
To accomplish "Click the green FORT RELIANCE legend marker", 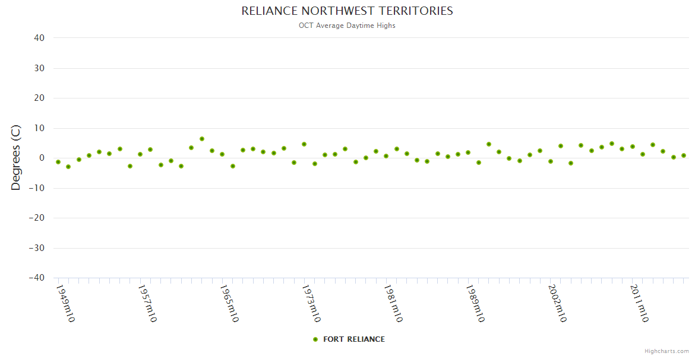I will (x=315, y=339).
